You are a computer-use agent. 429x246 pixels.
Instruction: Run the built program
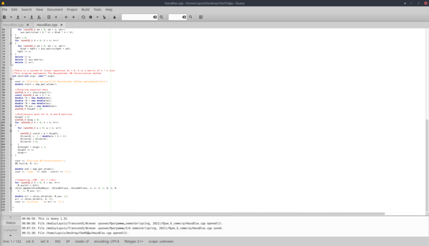coord(104,17)
